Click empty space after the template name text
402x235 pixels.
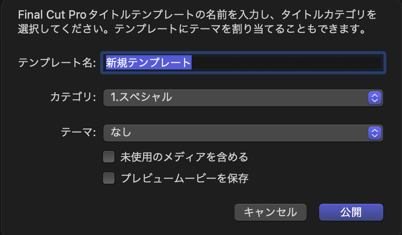(x=285, y=63)
